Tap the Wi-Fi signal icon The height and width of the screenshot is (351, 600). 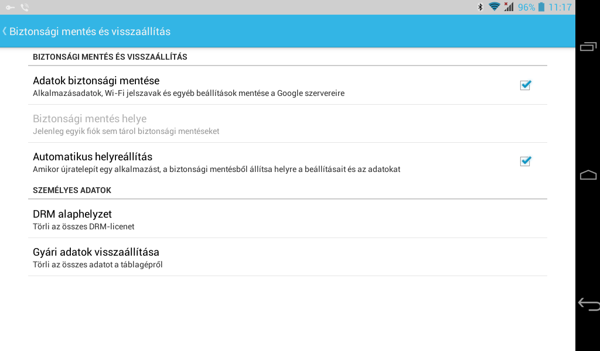point(495,6)
